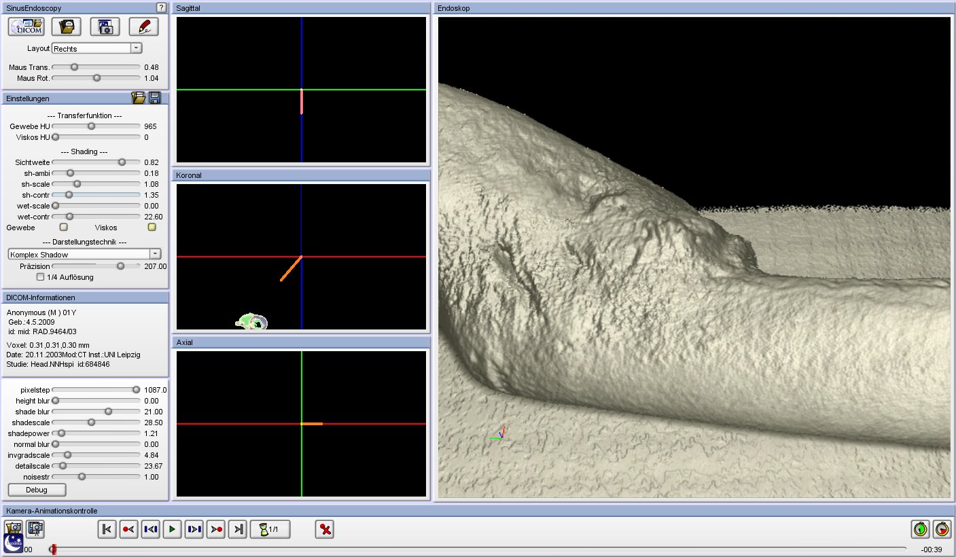Click the Debug button

coord(37,490)
